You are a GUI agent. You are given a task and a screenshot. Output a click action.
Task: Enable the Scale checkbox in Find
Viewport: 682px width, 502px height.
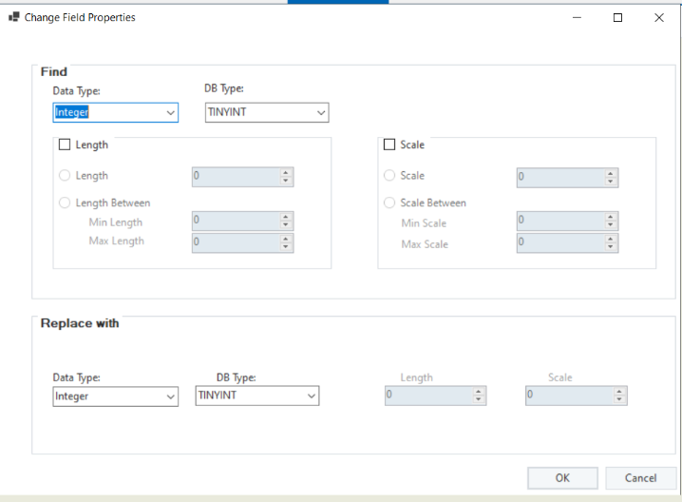point(388,145)
